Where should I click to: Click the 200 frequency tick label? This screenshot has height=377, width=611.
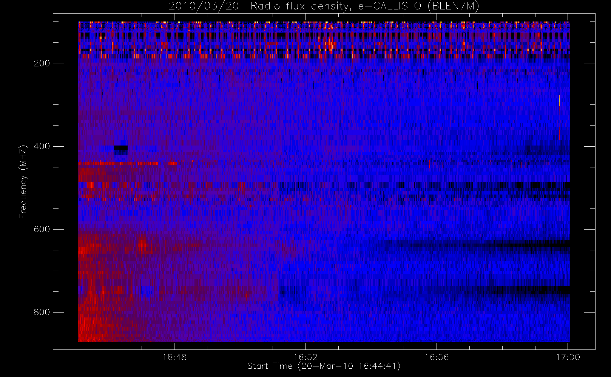pos(42,63)
